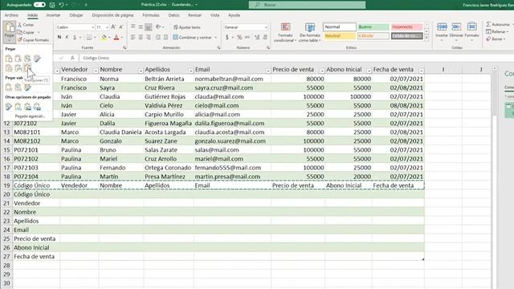Decrease font size with smaller A icon
The image size is (514, 289).
point(121,26)
